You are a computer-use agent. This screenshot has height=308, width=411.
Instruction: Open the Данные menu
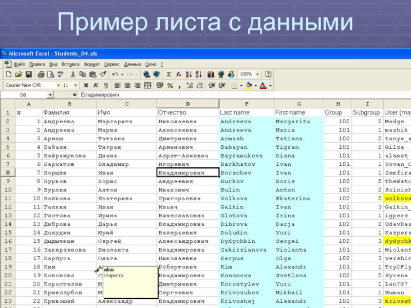pos(132,65)
